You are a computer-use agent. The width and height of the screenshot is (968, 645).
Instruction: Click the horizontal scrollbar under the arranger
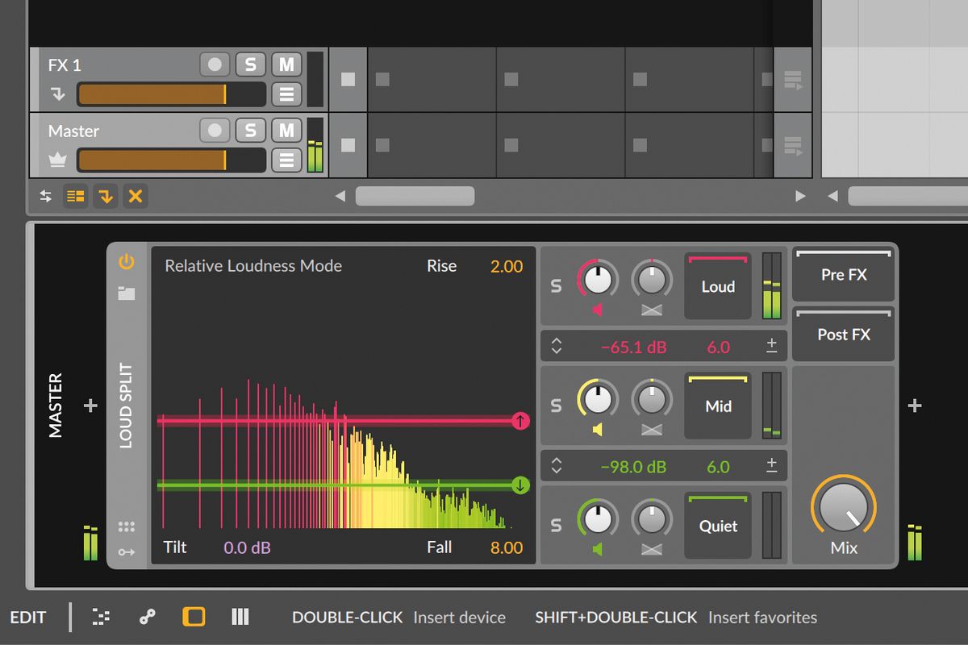pyautogui.click(x=414, y=195)
